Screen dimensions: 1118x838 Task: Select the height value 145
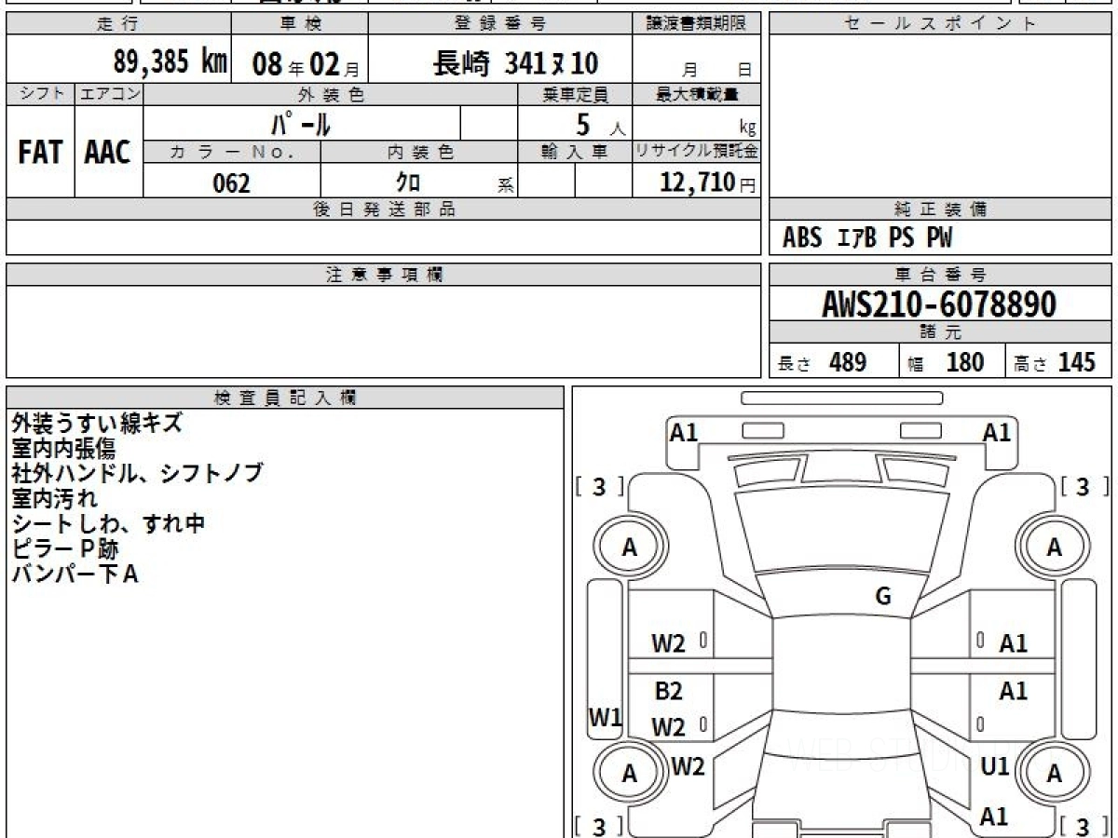point(1076,362)
